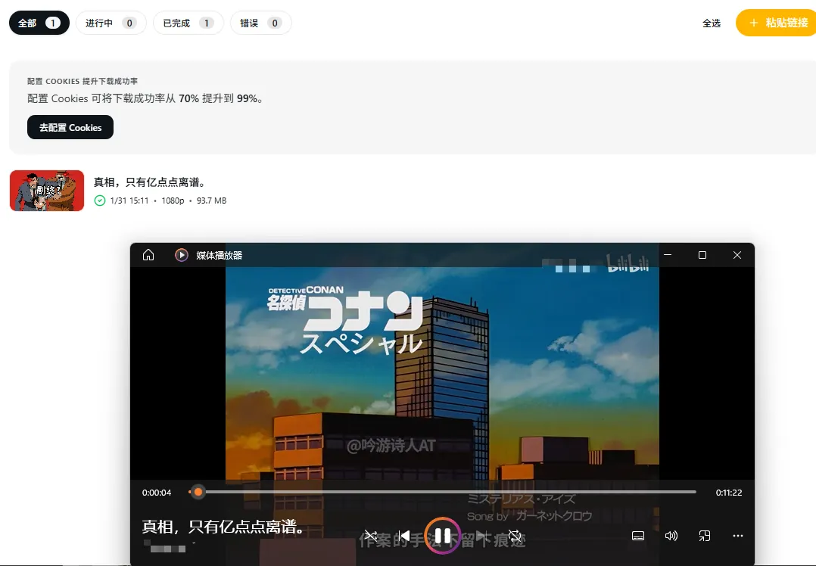Open subtitles and captions icon
816x566 pixels.
pos(638,536)
